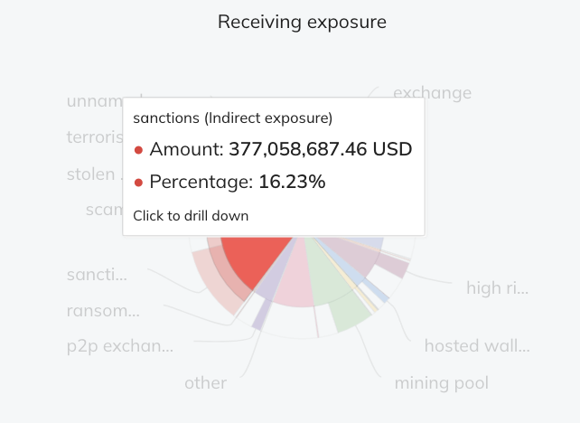The image size is (580, 423).
Task: Click the "Receiving exposure" chart title
Action: tap(302, 22)
